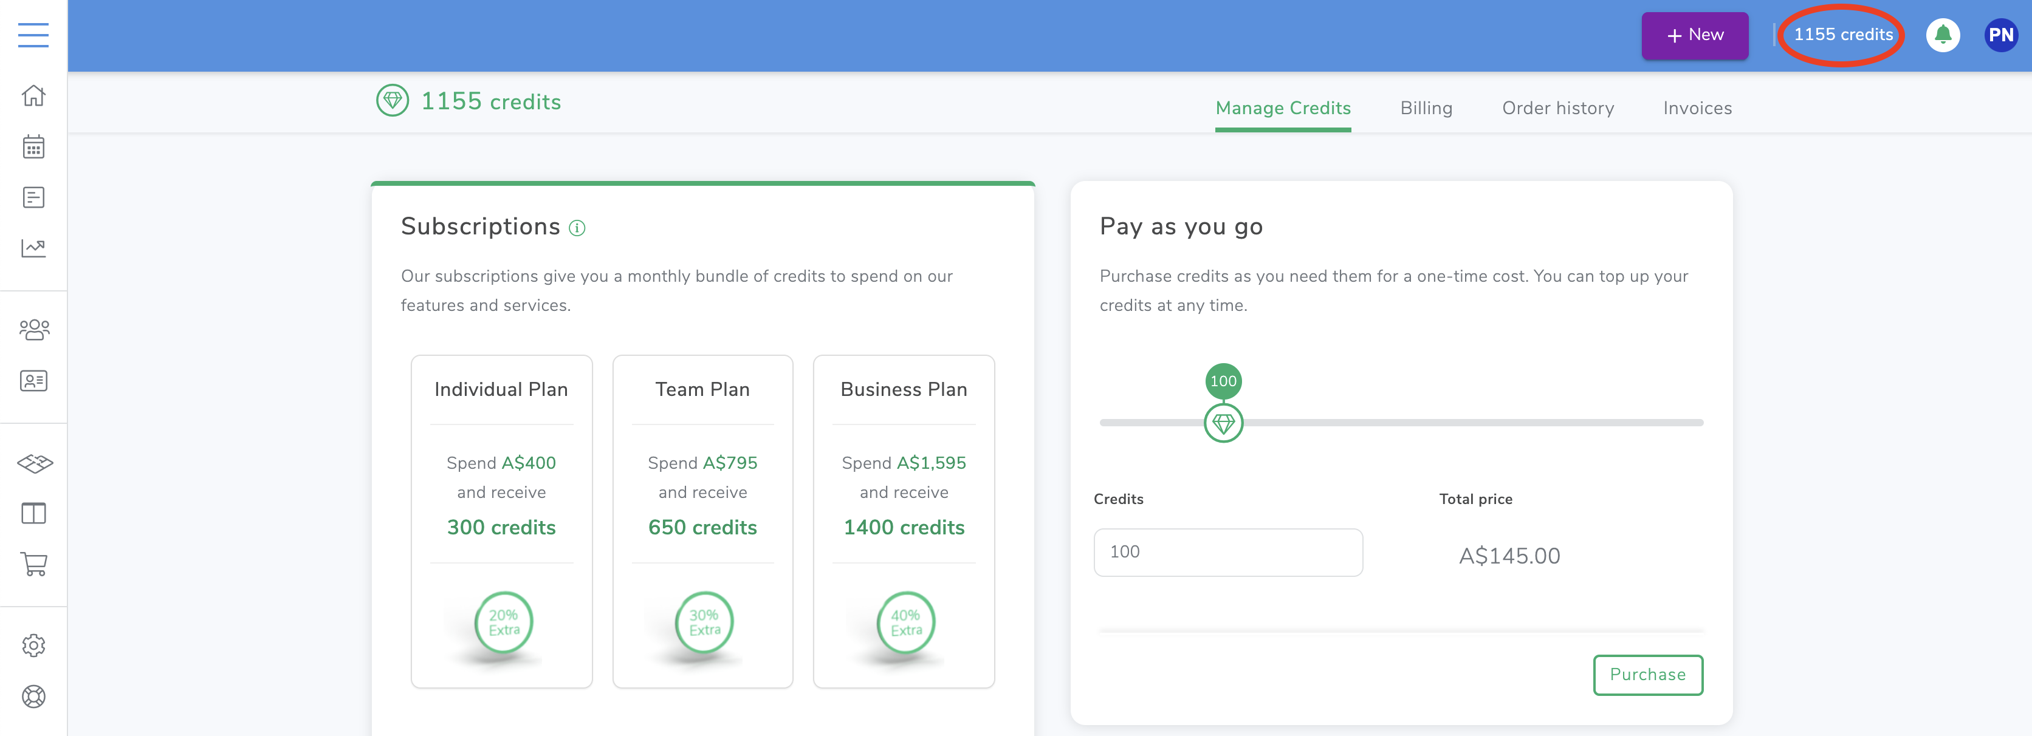
Task: Focus the Credits input field
Action: click(x=1227, y=553)
